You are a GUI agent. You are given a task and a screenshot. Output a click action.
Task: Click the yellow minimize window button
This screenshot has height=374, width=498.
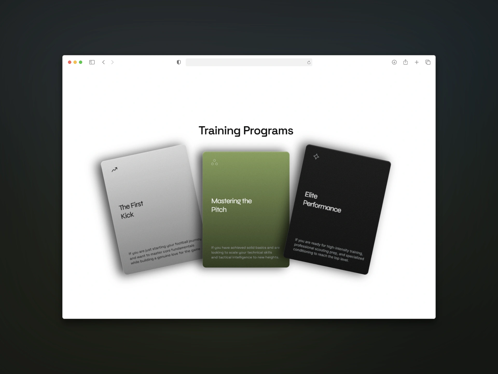75,62
